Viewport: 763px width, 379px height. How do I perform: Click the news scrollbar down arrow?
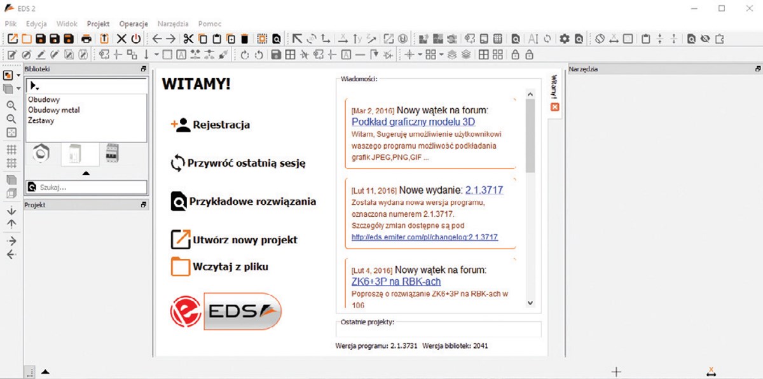tap(531, 305)
